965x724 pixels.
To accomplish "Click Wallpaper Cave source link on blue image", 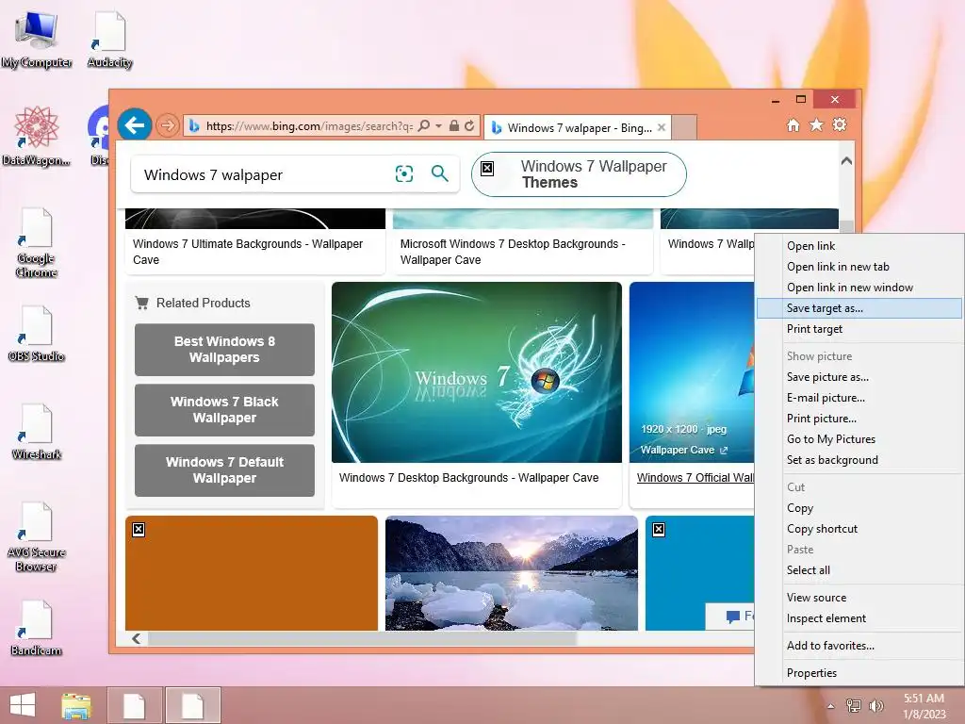I will pos(684,450).
